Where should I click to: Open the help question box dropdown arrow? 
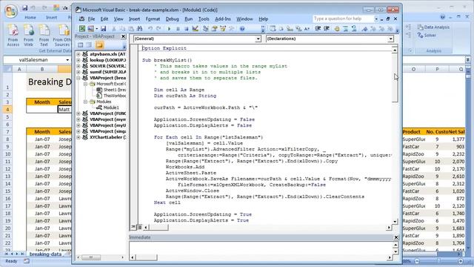pos(376,19)
